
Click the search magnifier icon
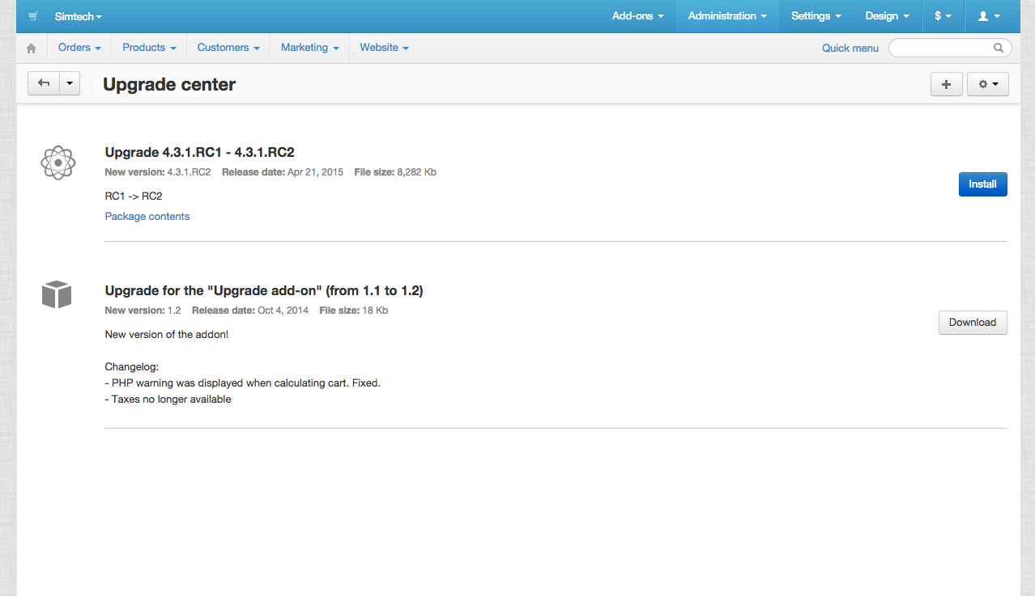coord(999,48)
